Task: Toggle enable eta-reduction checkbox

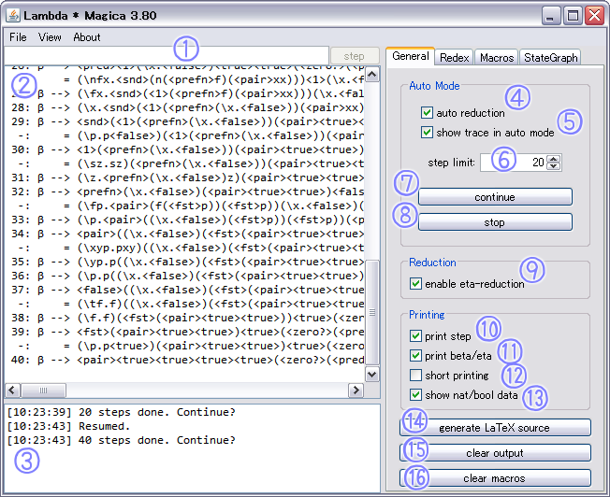Action: pos(415,284)
